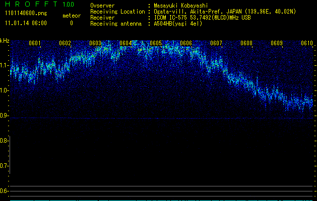Select the 1.1 frequency axis label
The width and height of the screenshot is (317, 201).
(x=5, y=65)
